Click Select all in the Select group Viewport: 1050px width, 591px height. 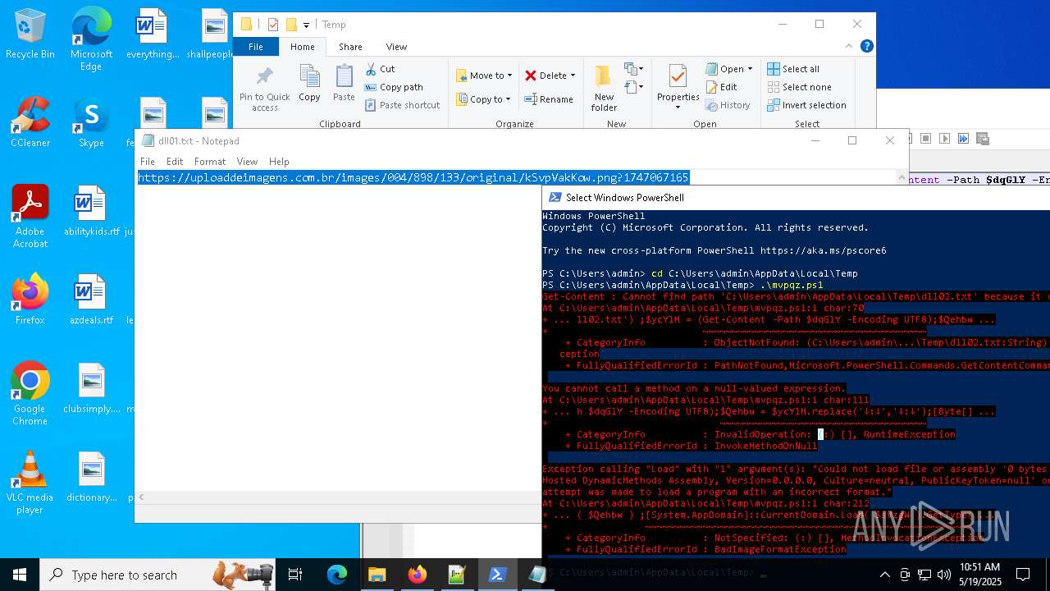point(793,69)
